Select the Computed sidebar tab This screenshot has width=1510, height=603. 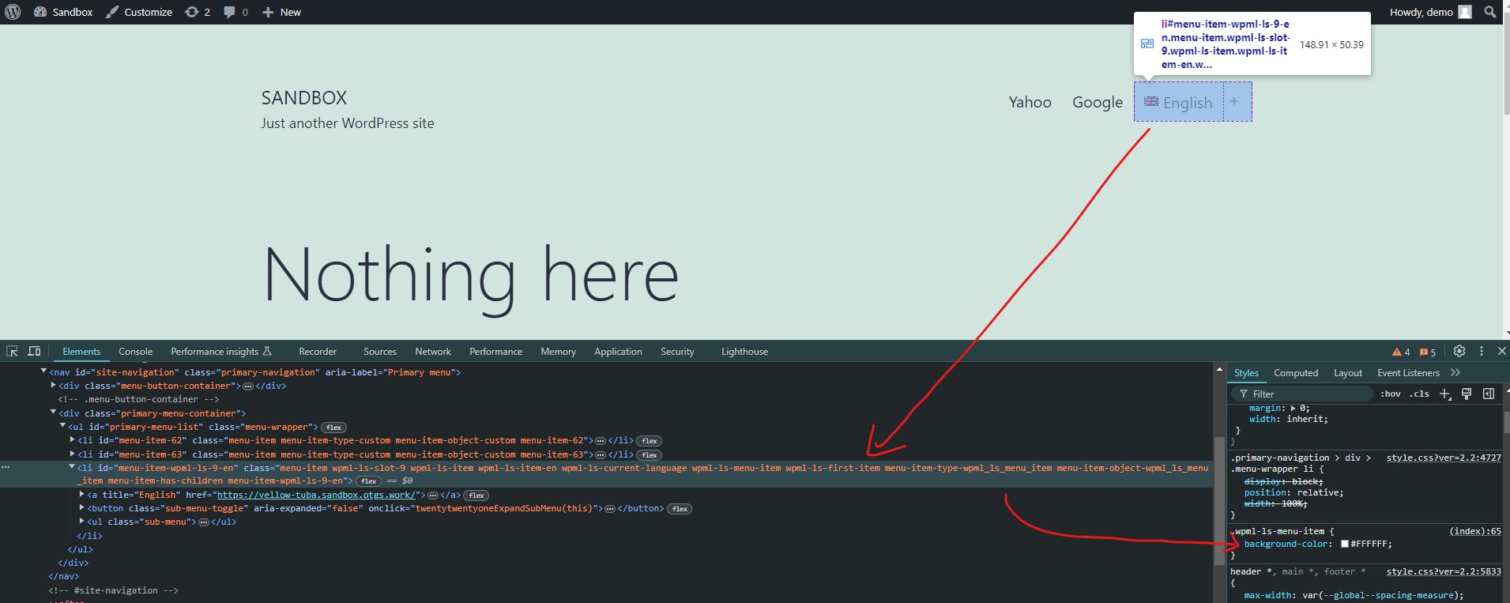(x=1296, y=373)
